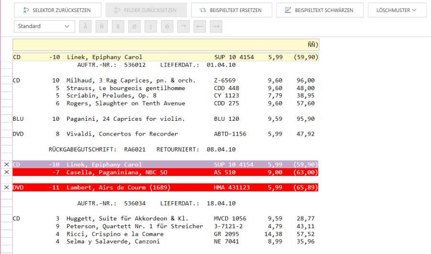The height and width of the screenshot is (254, 431).
Task: Open the Löschmuster dropdown
Action: pyautogui.click(x=397, y=10)
